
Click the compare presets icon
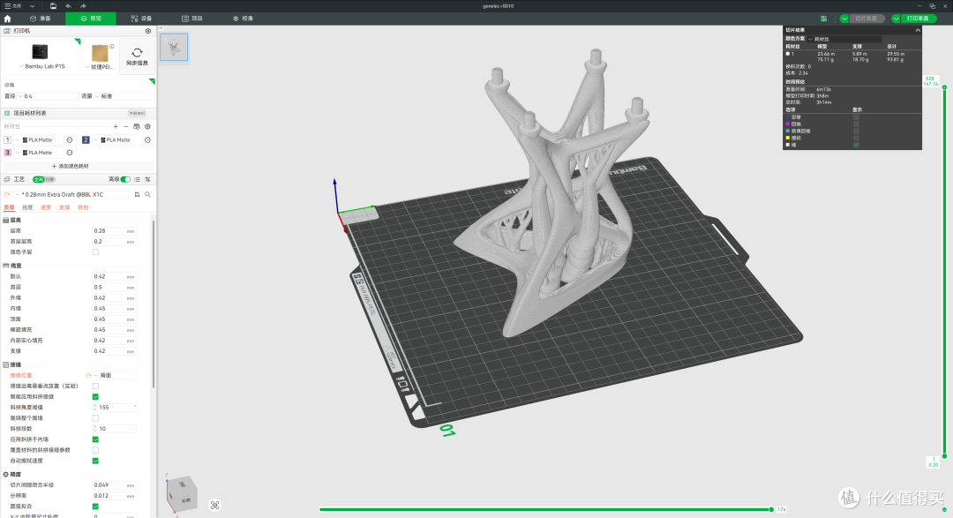[x=147, y=179]
